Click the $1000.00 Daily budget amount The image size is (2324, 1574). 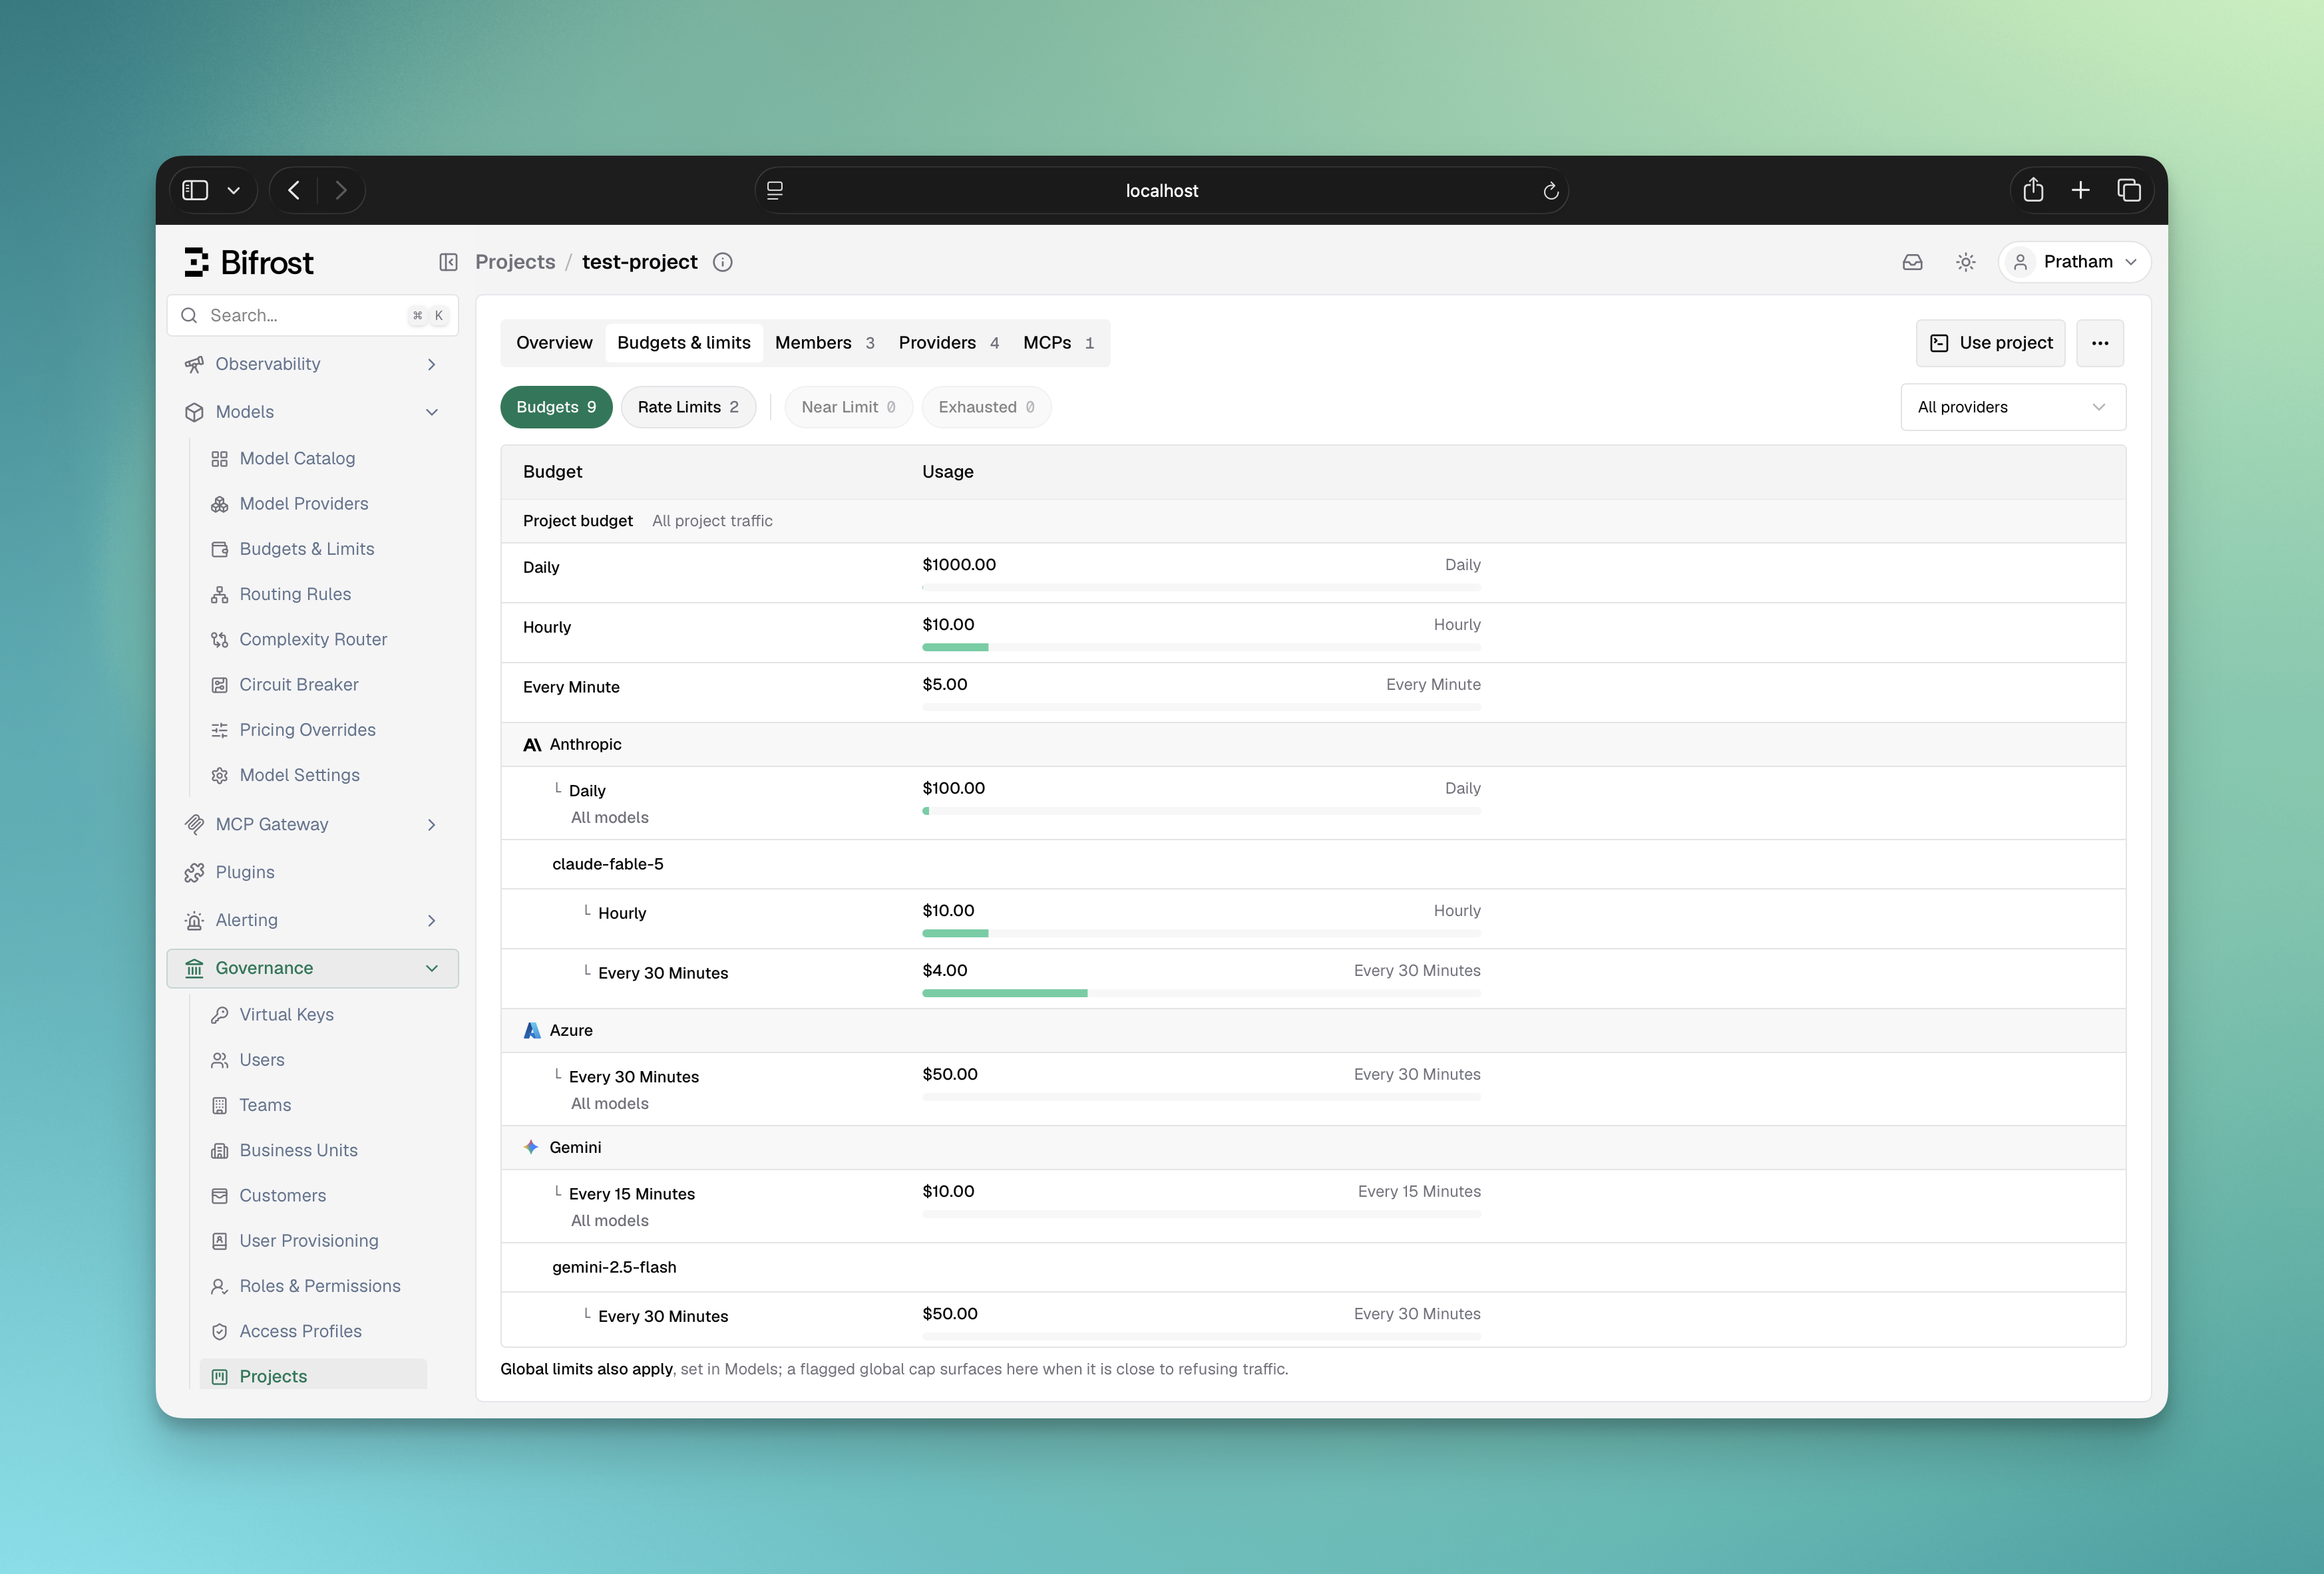coord(958,565)
